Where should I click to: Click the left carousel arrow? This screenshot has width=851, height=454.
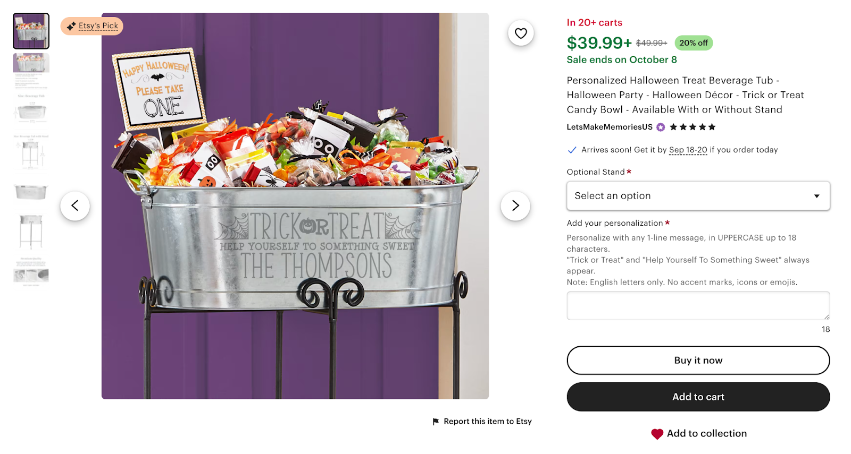click(75, 205)
